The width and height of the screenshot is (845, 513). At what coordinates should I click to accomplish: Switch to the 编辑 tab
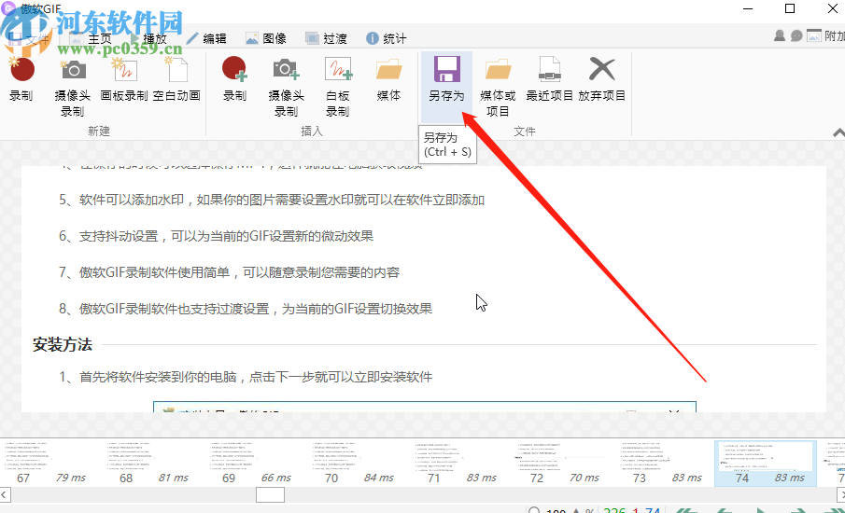[x=207, y=39]
